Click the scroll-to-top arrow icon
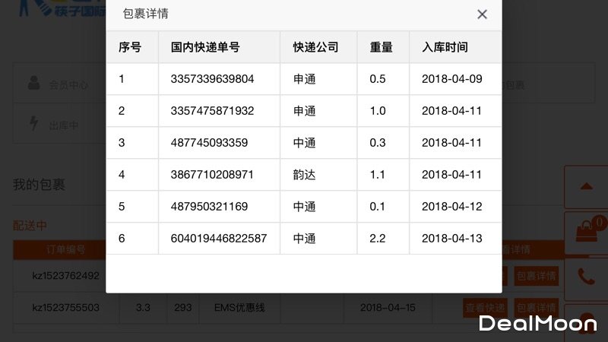Screen dimensions: 608x342 [x=586, y=186]
